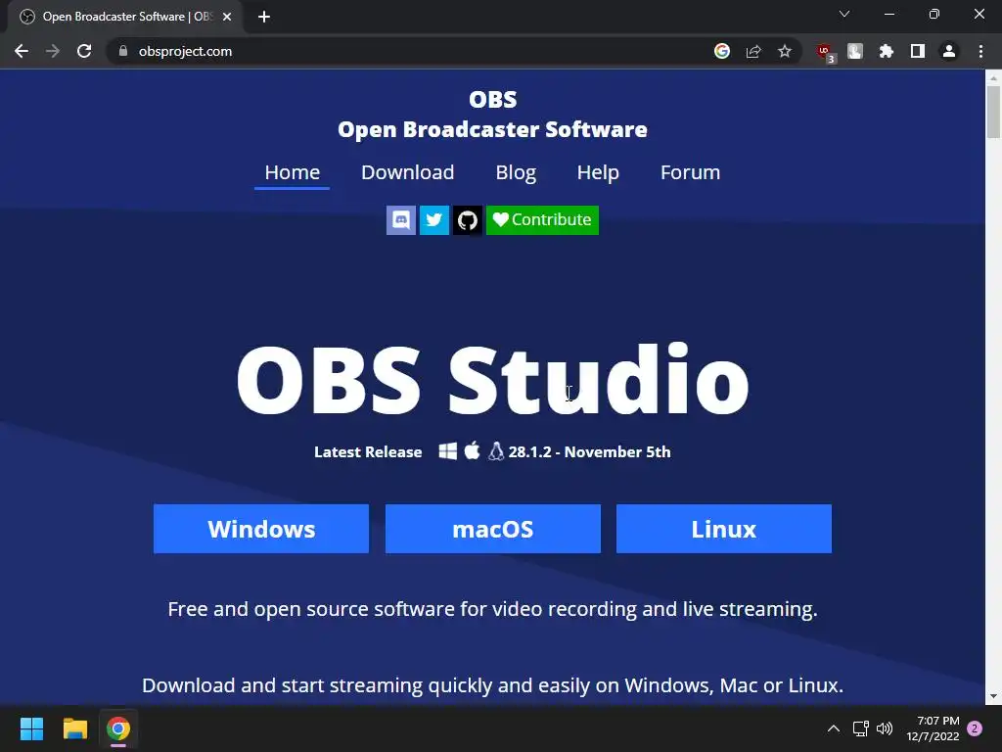Click the OBS Open Broadcaster Software title
Viewport: 1002px width, 752px height.
click(x=493, y=115)
